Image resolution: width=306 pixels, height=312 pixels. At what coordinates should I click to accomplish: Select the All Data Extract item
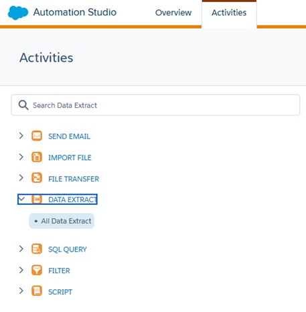tap(62, 221)
